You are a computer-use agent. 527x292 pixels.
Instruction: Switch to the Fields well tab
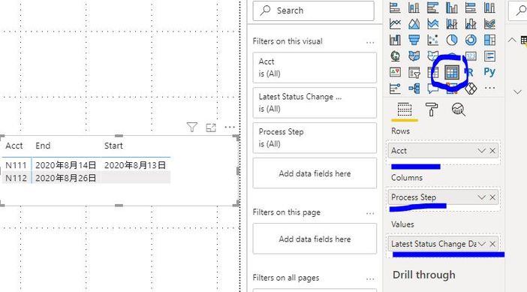[x=405, y=110]
